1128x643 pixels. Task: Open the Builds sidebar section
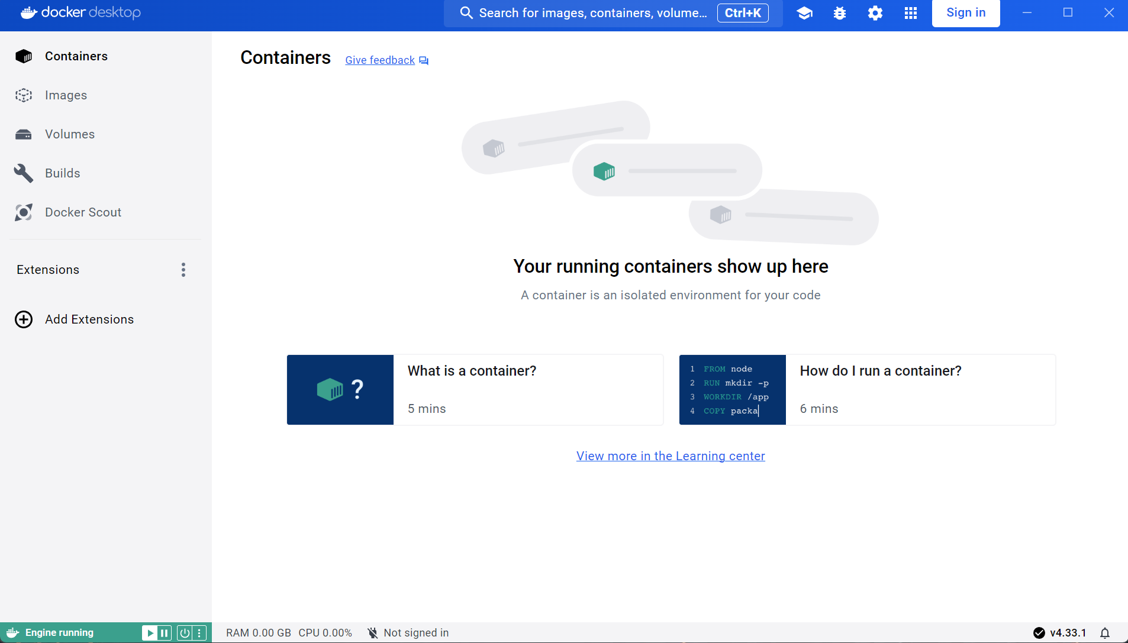tap(105, 173)
